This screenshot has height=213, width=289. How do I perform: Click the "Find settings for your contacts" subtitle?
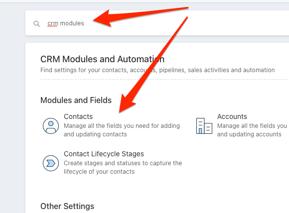(157, 70)
